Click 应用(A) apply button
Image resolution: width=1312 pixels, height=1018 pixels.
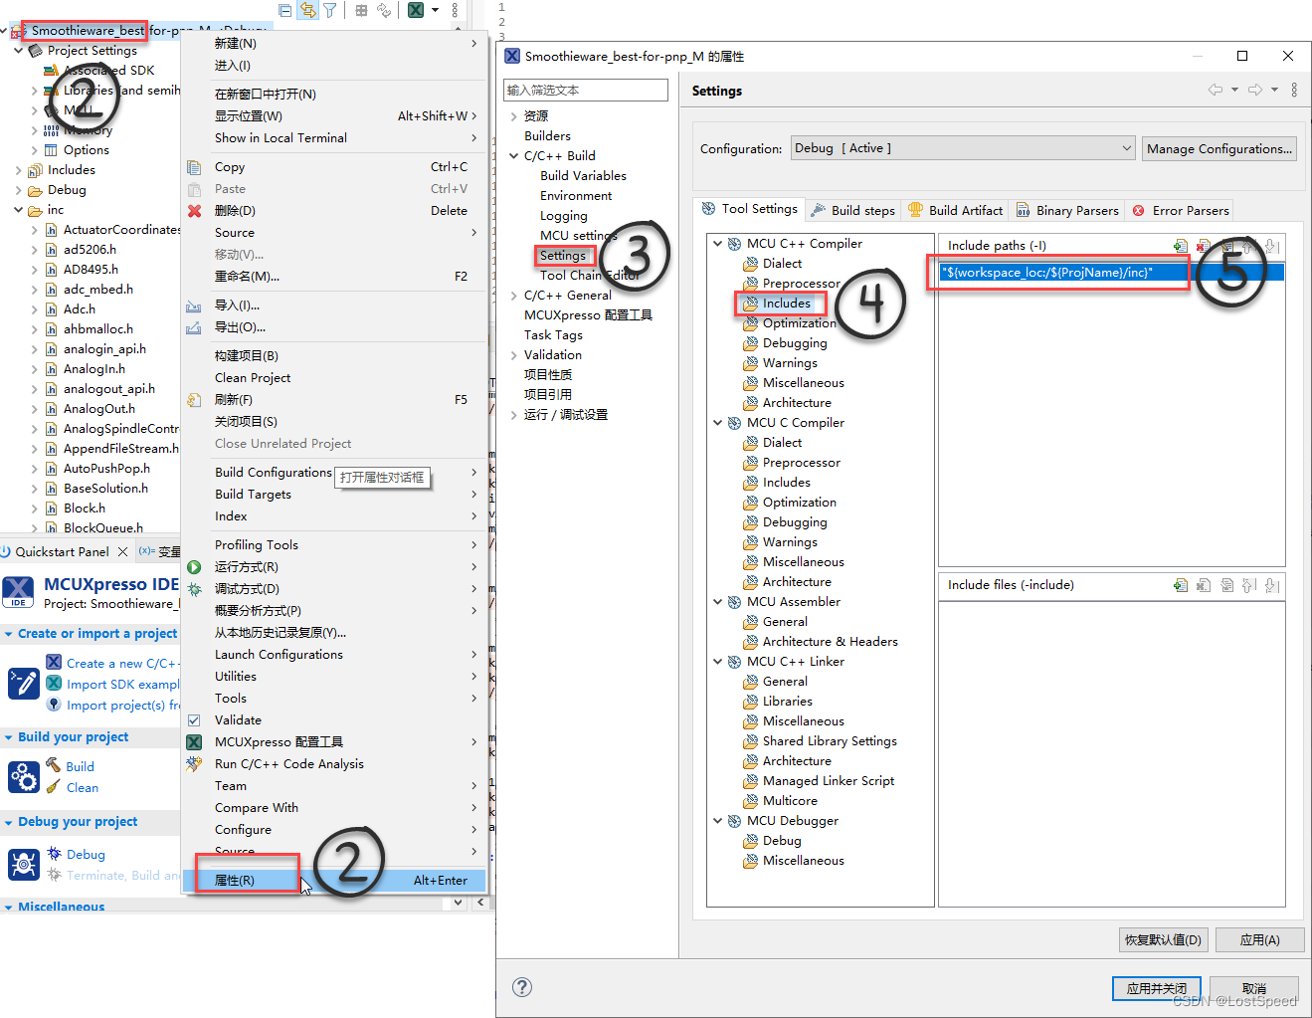coord(1259,939)
